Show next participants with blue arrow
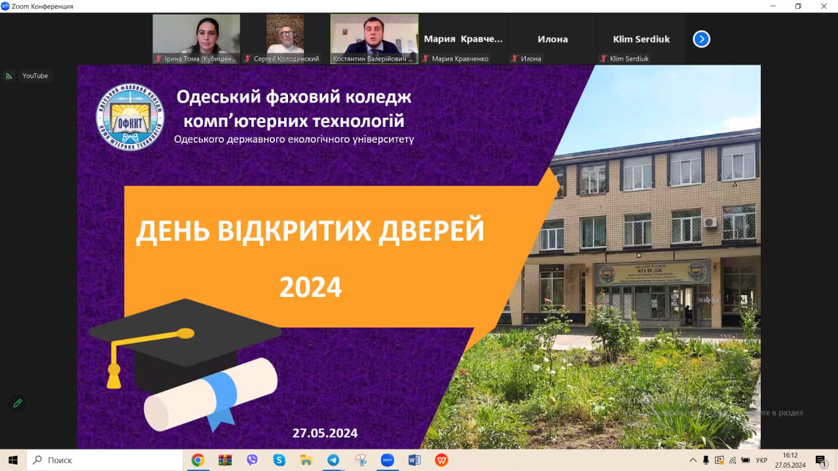 (x=701, y=39)
